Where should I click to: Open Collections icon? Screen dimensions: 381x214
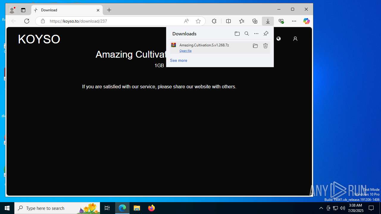(255, 21)
